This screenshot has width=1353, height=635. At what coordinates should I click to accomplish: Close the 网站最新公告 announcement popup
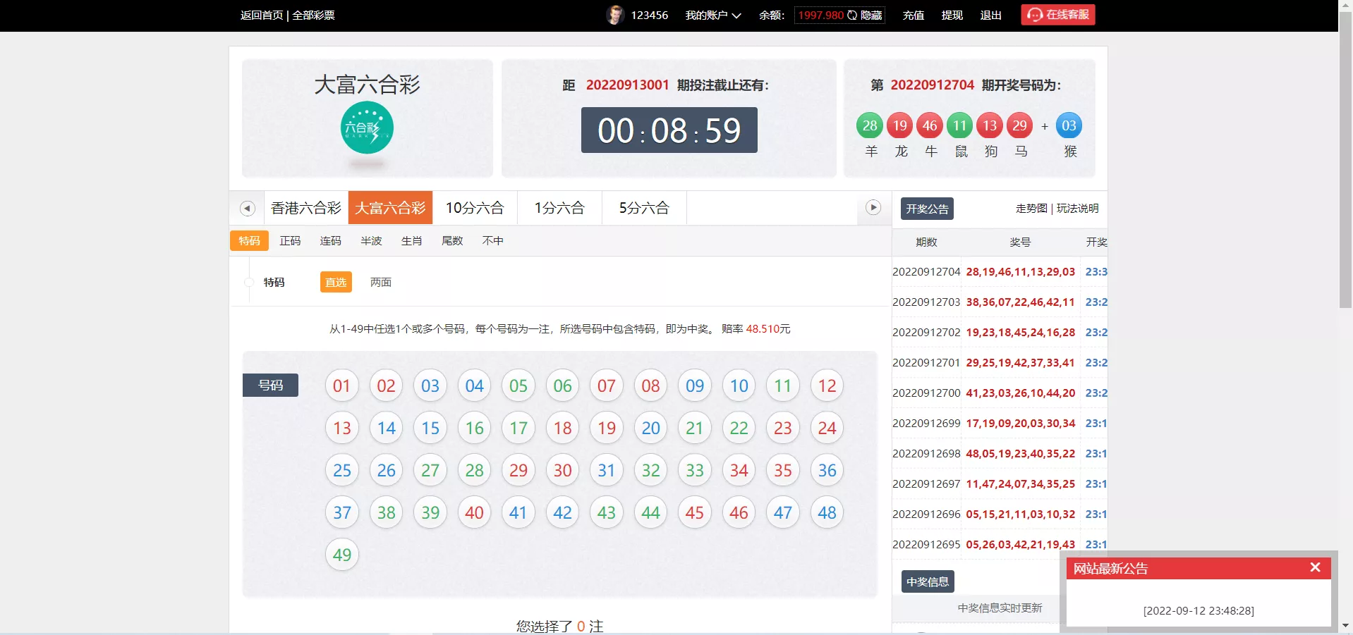[1314, 567]
